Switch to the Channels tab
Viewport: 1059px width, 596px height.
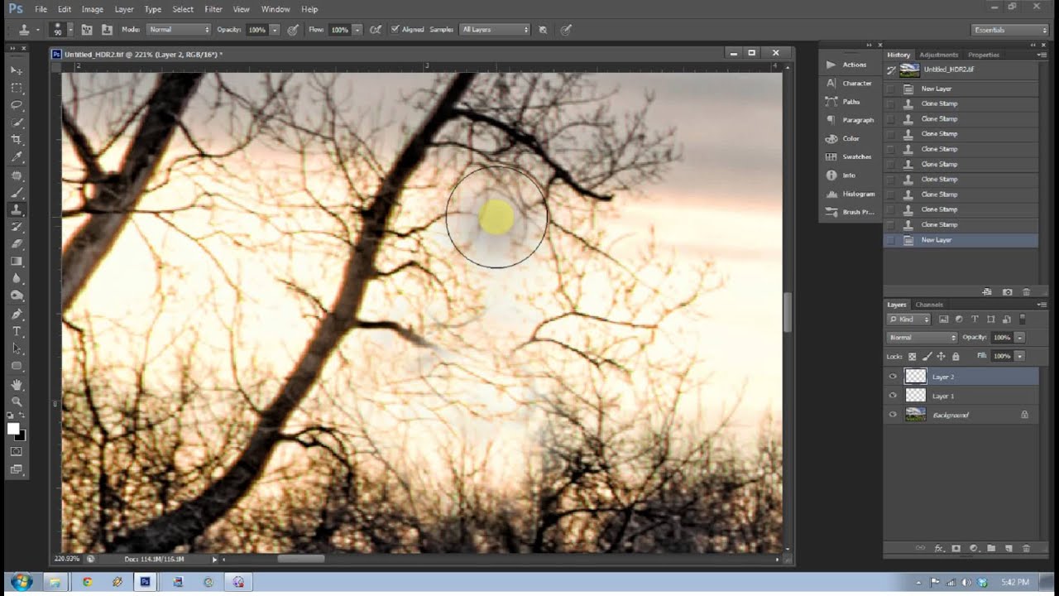pyautogui.click(x=929, y=305)
